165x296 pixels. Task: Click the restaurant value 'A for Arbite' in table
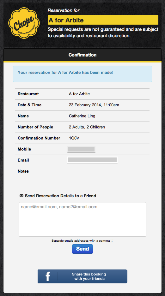tap(79, 94)
